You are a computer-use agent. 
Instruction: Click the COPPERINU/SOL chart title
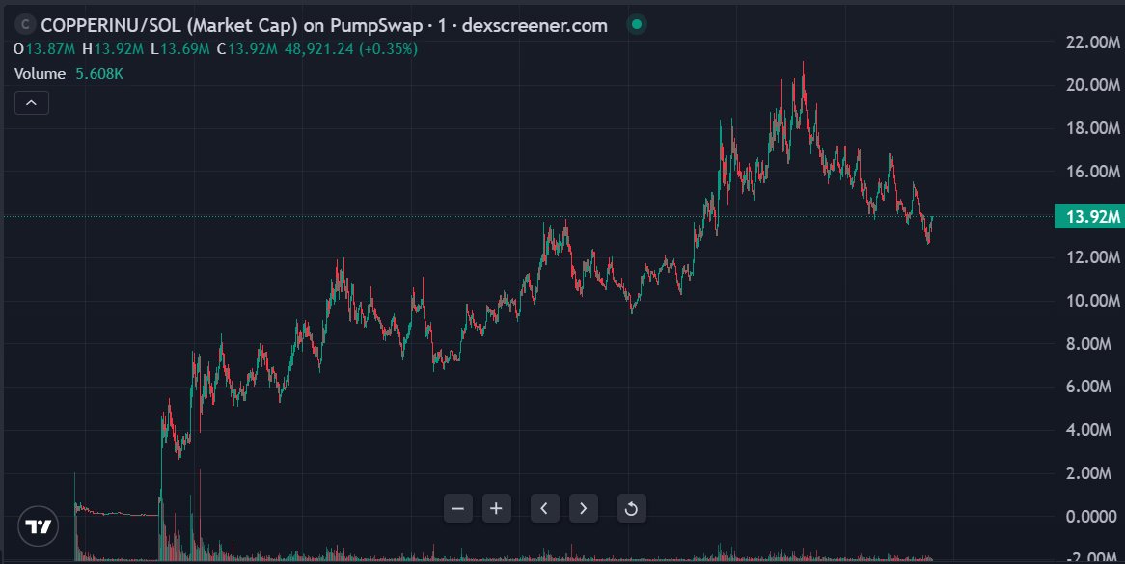pos(324,26)
